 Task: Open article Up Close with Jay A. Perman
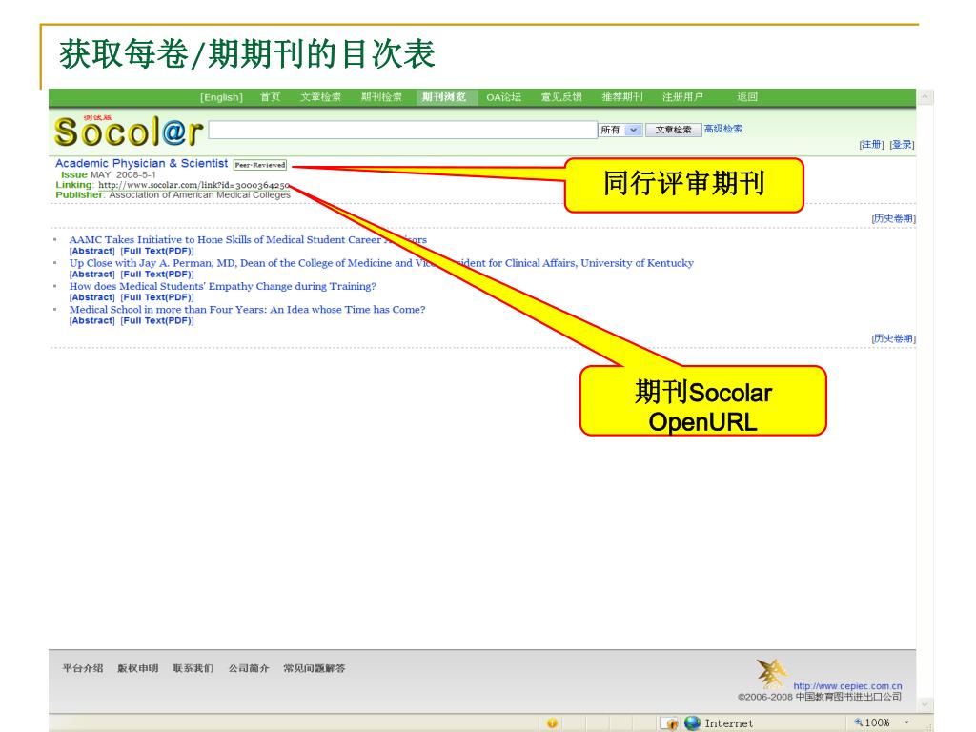tap(381, 263)
